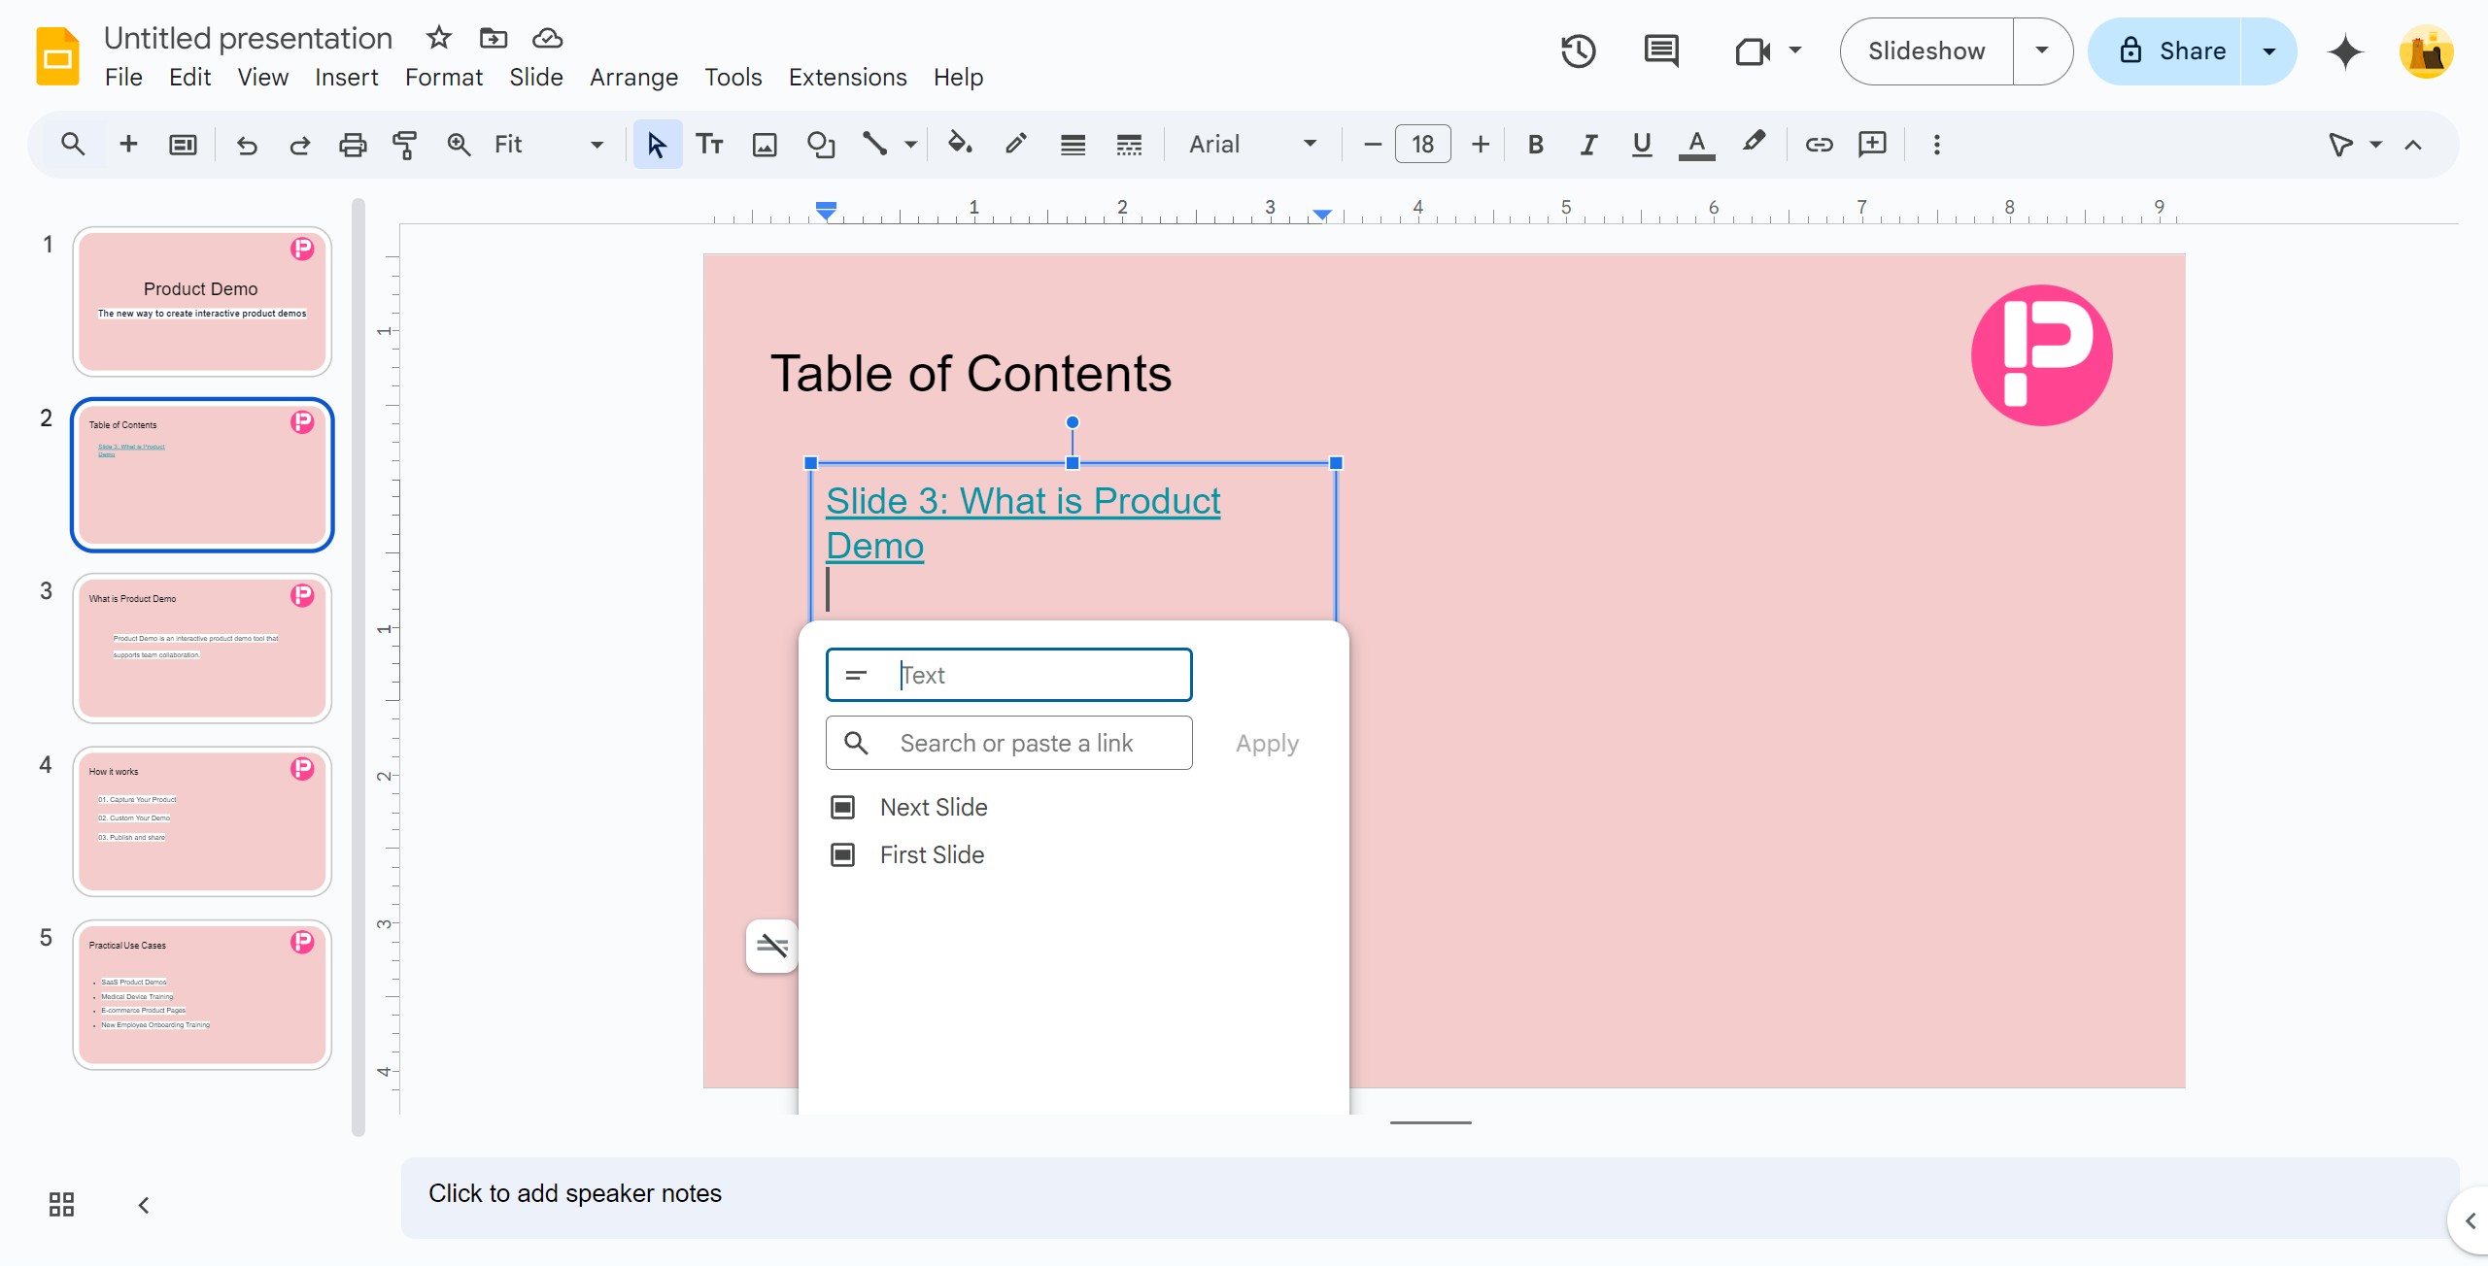Focus the link Text input field
2488x1268 pixels.
tap(1008, 675)
